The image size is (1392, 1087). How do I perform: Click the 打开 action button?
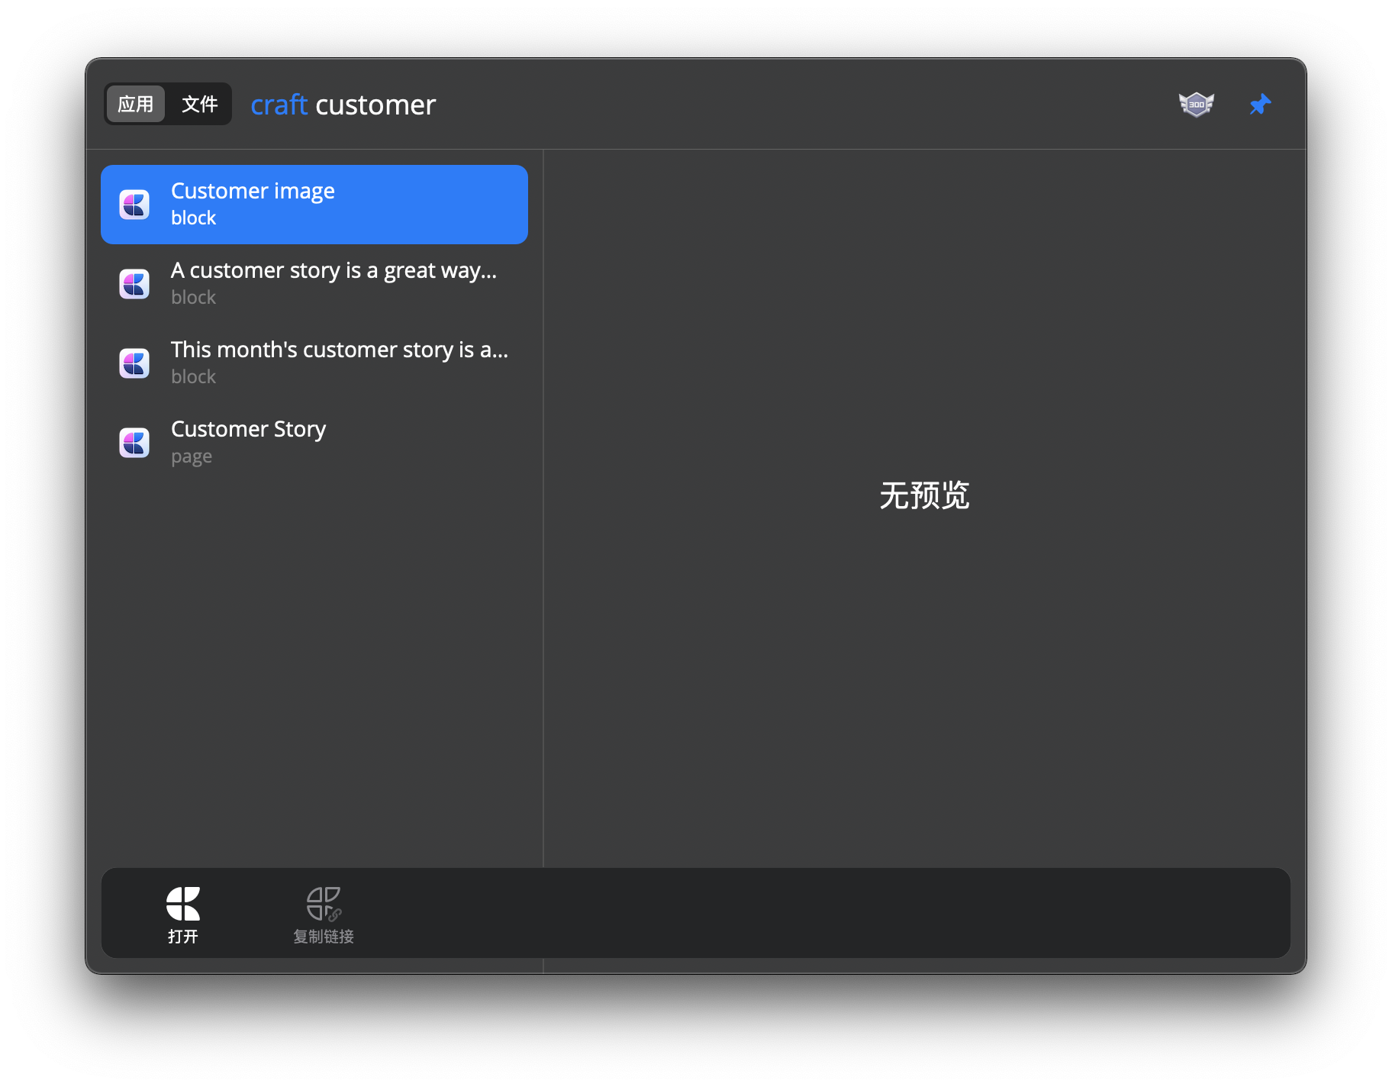183,914
